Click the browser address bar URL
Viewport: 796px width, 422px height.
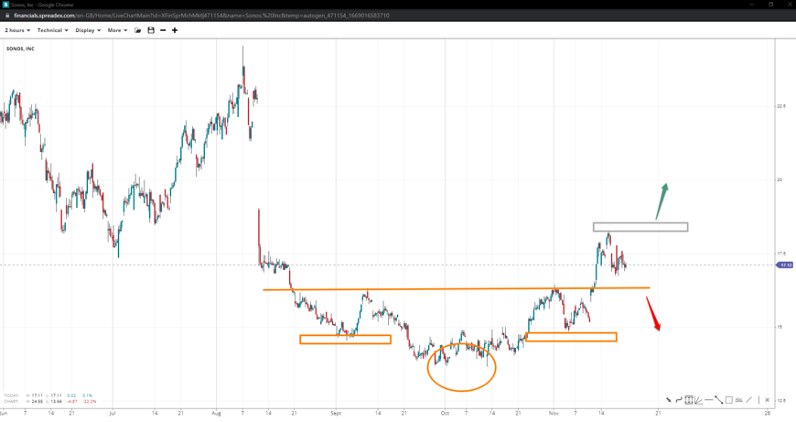coord(201,16)
